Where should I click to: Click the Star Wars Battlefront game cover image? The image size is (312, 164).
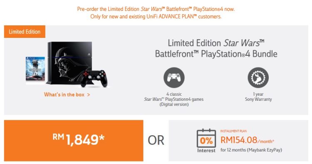(35, 69)
